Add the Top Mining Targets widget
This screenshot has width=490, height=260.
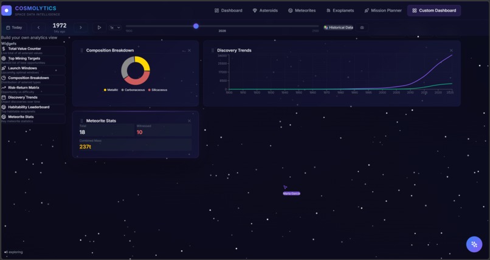coord(33,61)
